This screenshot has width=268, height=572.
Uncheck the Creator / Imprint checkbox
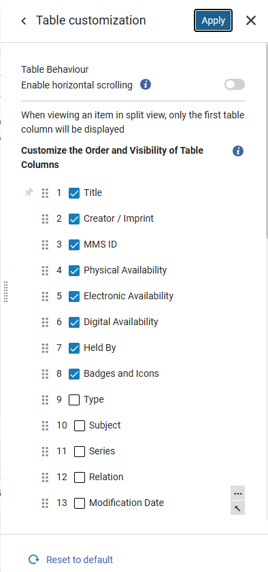[x=74, y=219]
